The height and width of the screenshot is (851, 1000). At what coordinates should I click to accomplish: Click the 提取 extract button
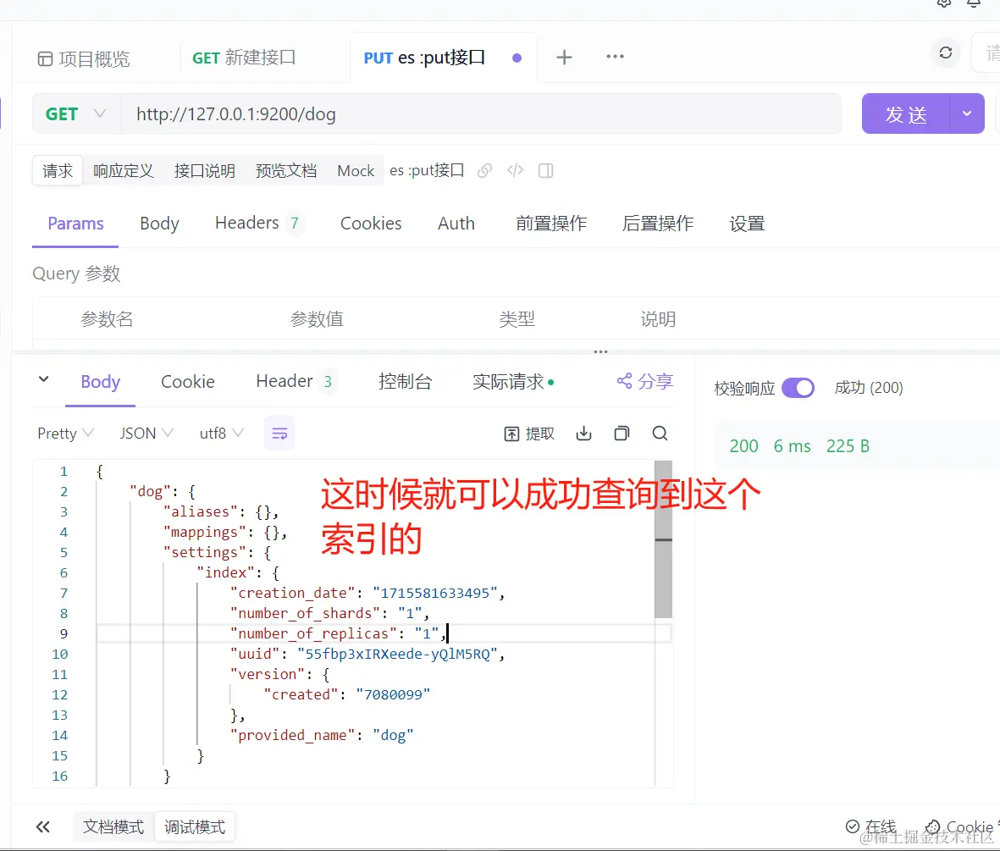pos(528,434)
